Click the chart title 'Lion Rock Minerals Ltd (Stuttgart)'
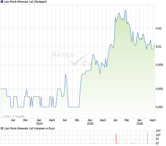166x146 pixels. coord(25,2)
